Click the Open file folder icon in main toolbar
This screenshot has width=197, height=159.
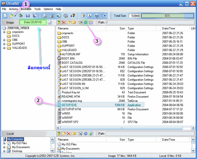point(11,16)
